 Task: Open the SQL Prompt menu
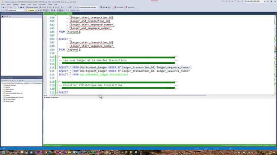point(42,5)
